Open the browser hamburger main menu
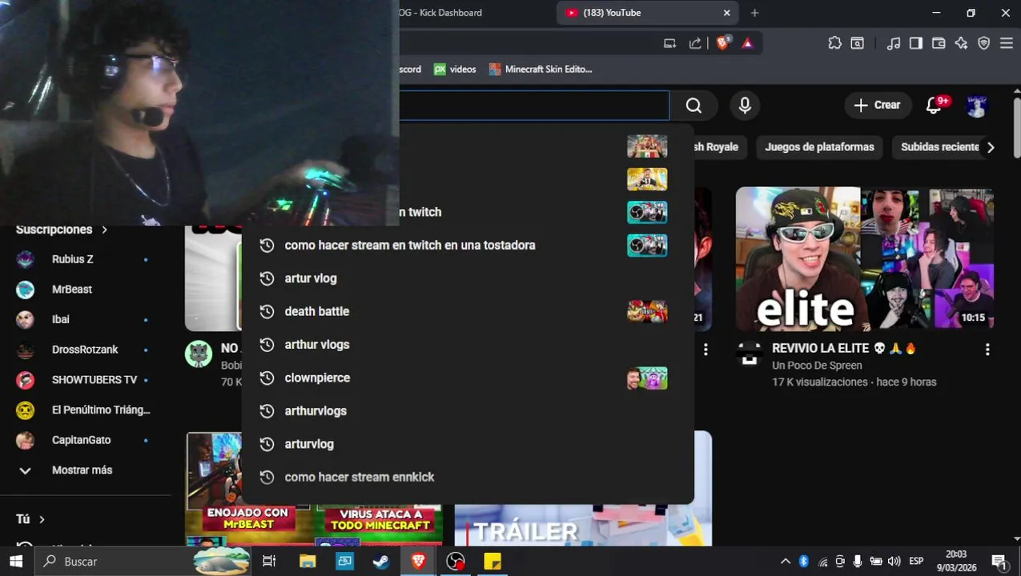This screenshot has width=1021, height=576. point(1007,43)
